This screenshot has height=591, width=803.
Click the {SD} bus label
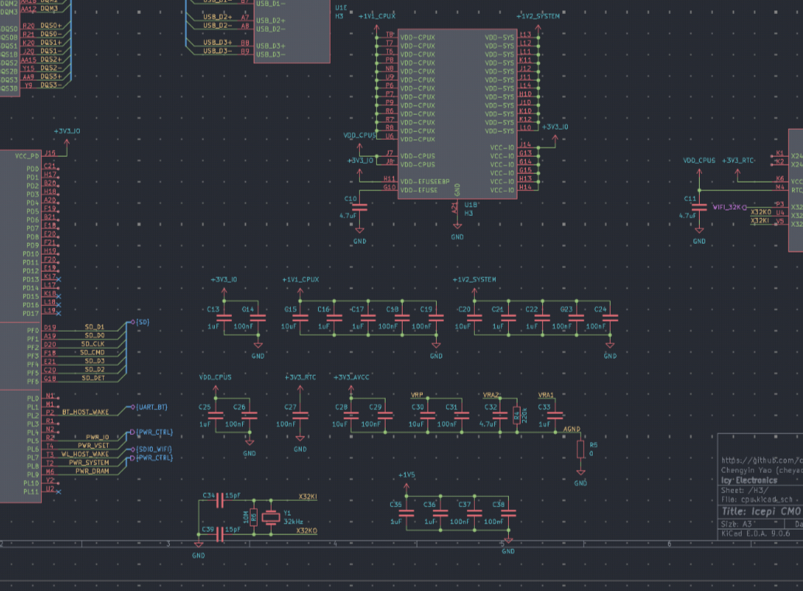(144, 322)
